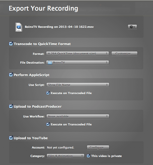
Task: Open the File Destination BoinxTV dropdown
Action: pyautogui.click(x=77, y=63)
